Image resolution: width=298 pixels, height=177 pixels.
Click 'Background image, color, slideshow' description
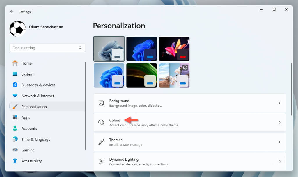click(136, 106)
